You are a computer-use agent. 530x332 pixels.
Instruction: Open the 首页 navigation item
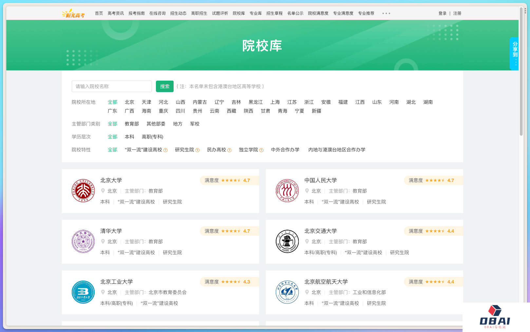[x=99, y=13]
